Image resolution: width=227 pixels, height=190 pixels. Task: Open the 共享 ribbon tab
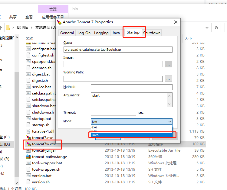[x=13, y=17]
